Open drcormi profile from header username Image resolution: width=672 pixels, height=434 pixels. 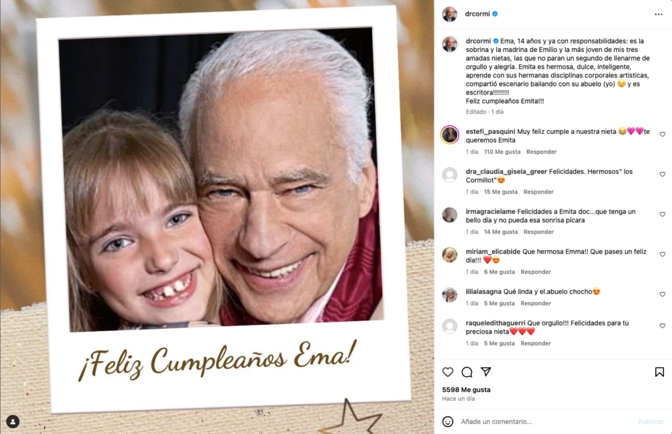click(477, 14)
